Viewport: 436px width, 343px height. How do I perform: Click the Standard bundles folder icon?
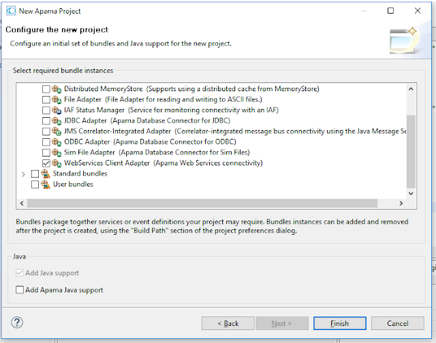click(x=46, y=174)
